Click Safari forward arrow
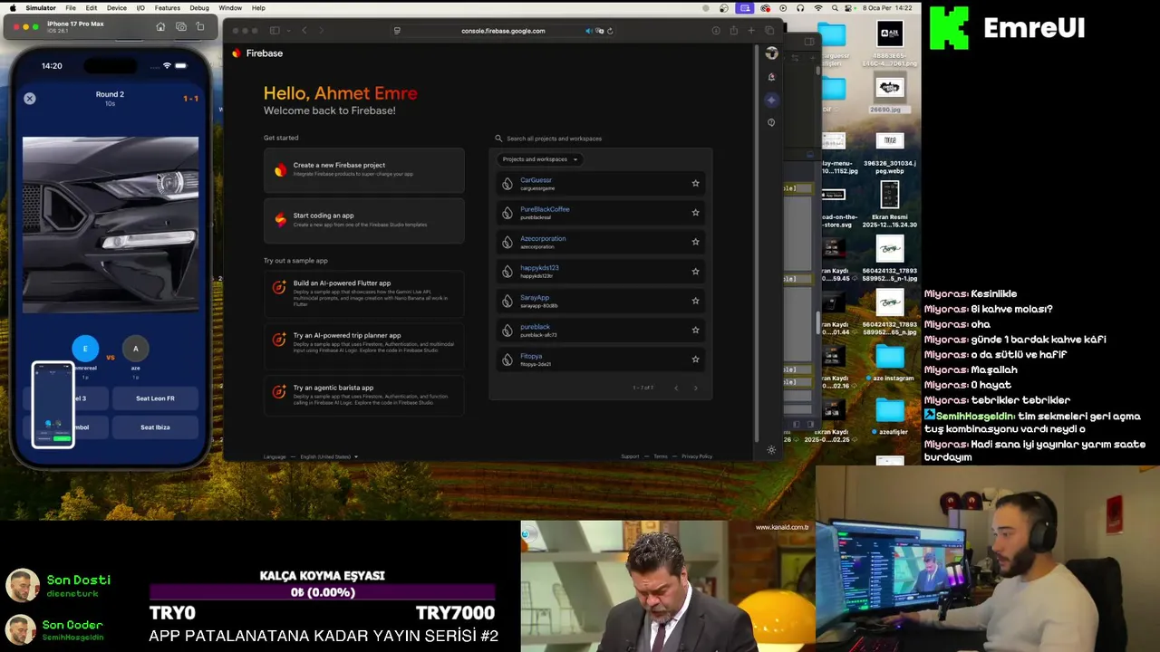The width and height of the screenshot is (1160, 652). coord(321,31)
